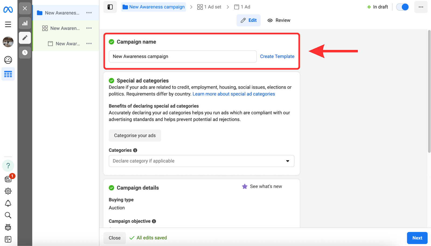Viewport: 431px width, 246px height.
Task: Switch to the Review tab
Action: 279,20
